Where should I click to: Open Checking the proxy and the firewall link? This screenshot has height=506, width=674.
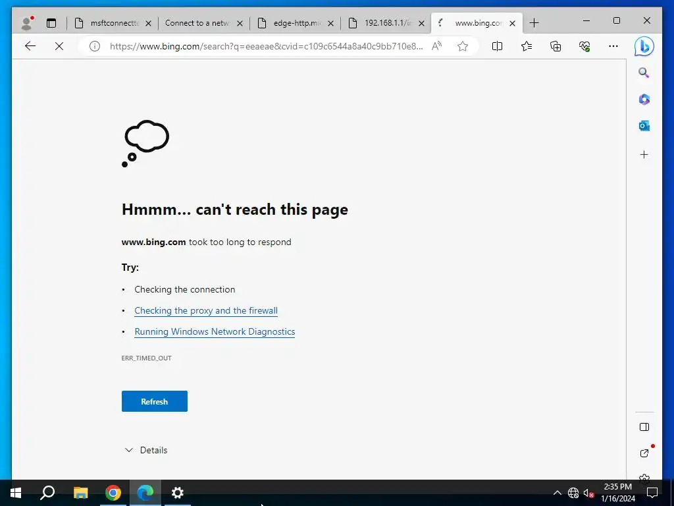pos(206,311)
